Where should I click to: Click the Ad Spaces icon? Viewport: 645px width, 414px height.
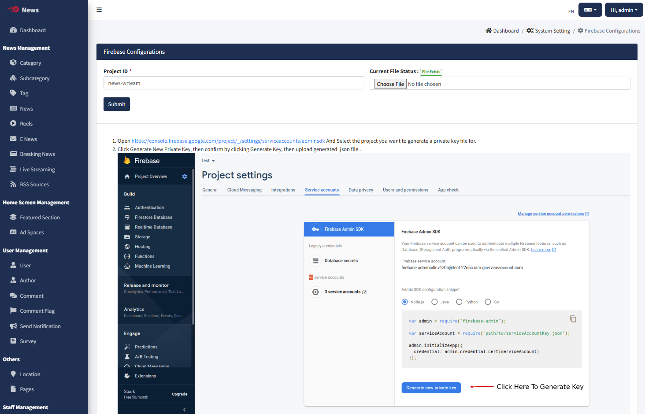tap(13, 232)
